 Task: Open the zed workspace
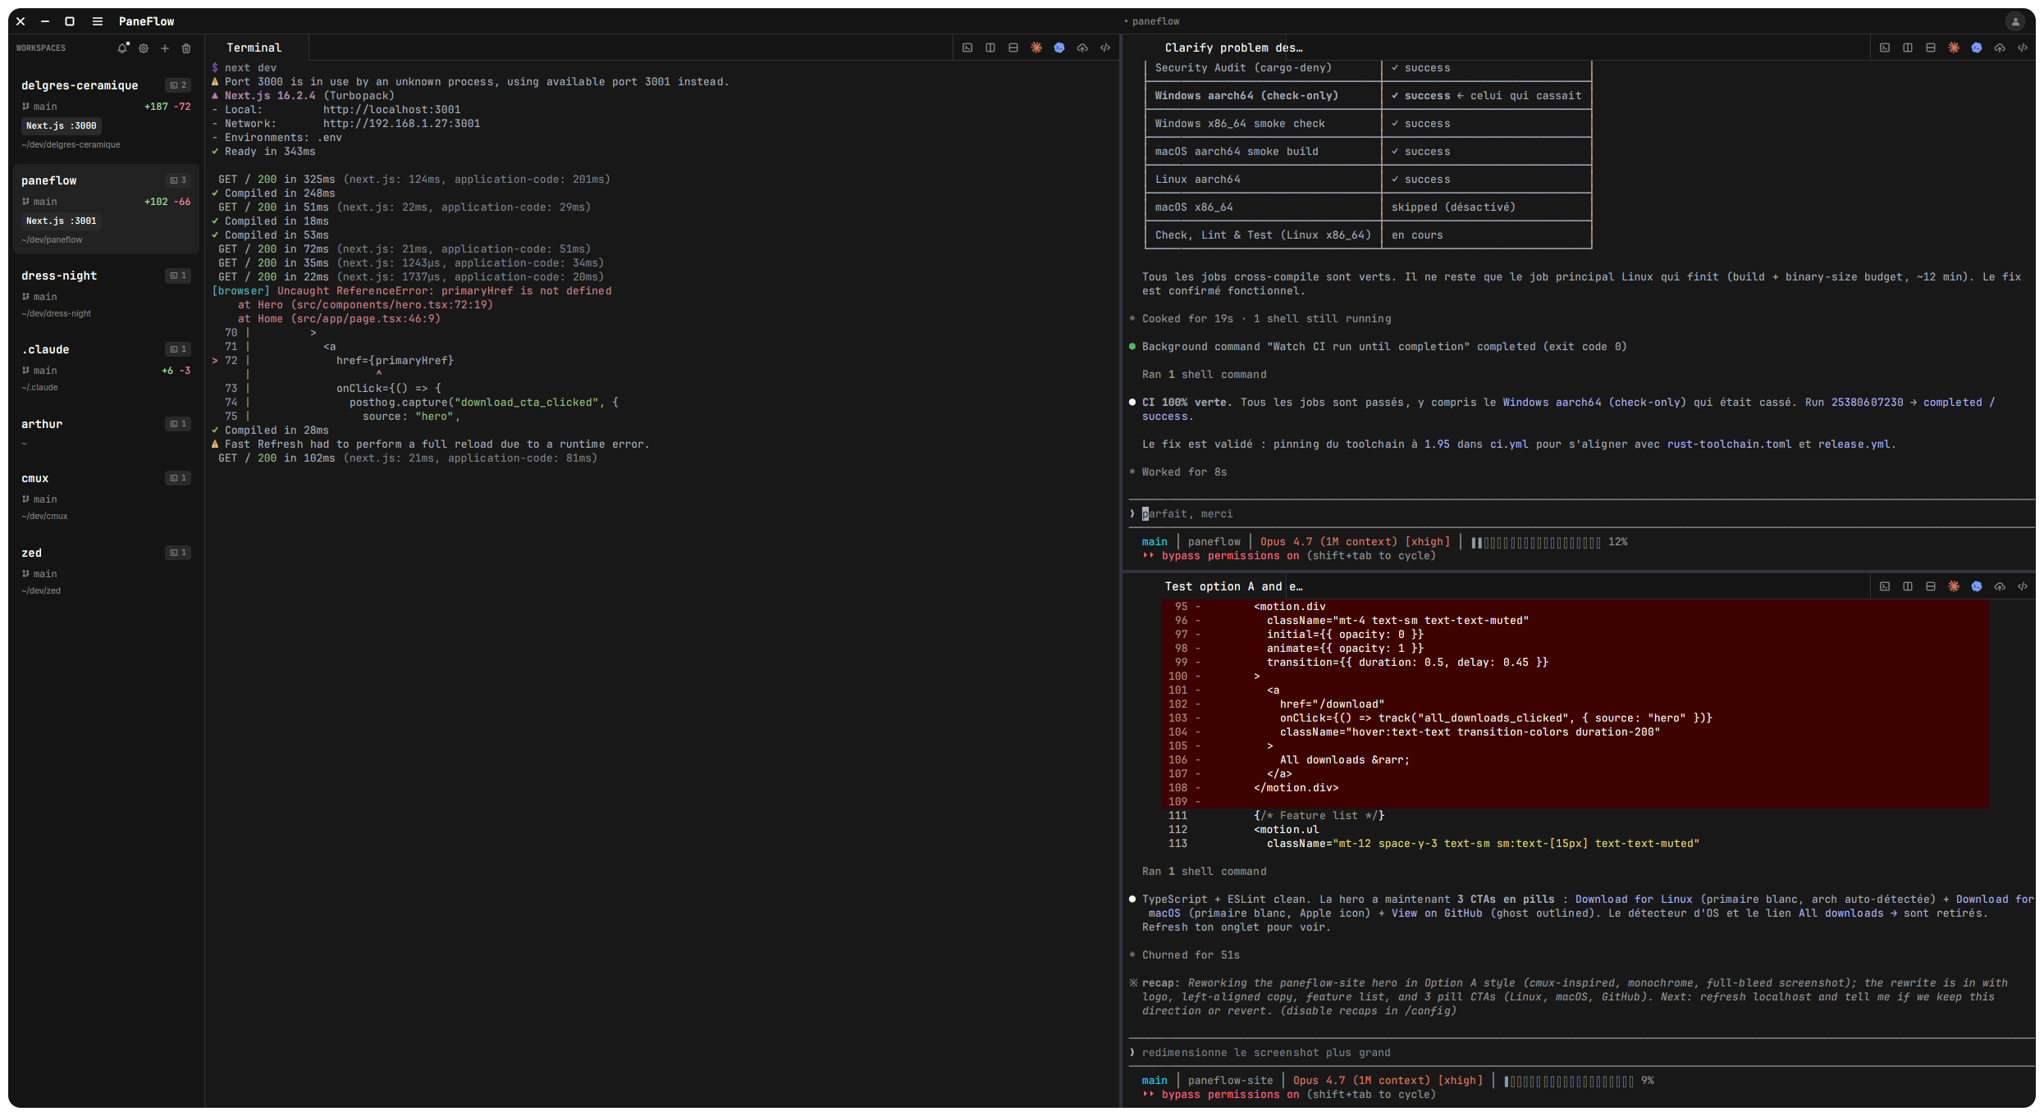(x=106, y=571)
